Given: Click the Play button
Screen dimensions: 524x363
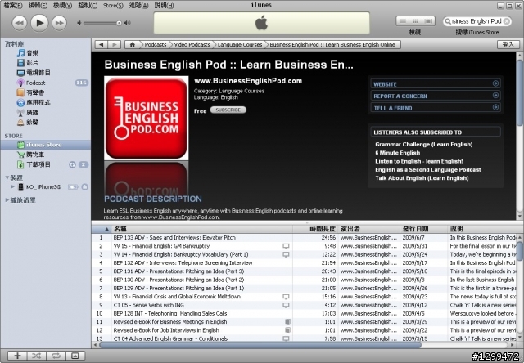Looking at the screenshot, I should [x=39, y=23].
